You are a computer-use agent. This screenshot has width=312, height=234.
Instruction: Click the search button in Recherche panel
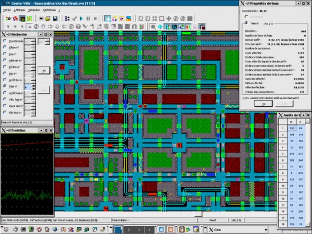44,71
